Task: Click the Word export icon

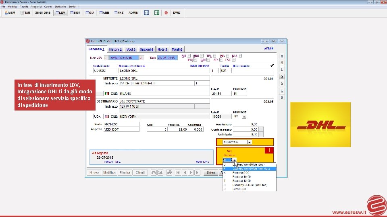Action: pos(146,13)
